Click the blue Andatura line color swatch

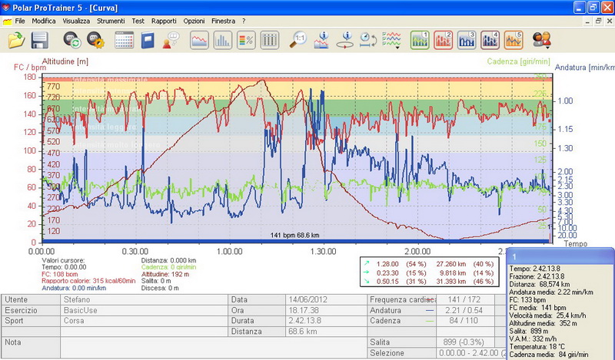429,311
